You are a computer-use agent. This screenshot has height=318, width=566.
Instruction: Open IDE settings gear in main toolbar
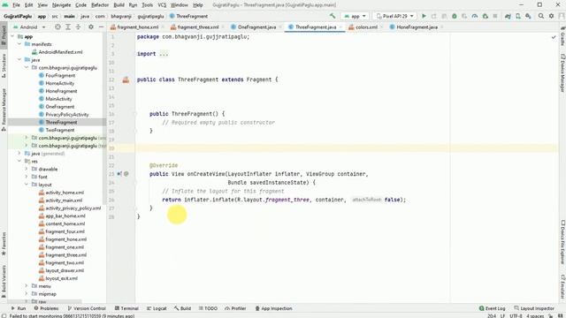[551, 16]
